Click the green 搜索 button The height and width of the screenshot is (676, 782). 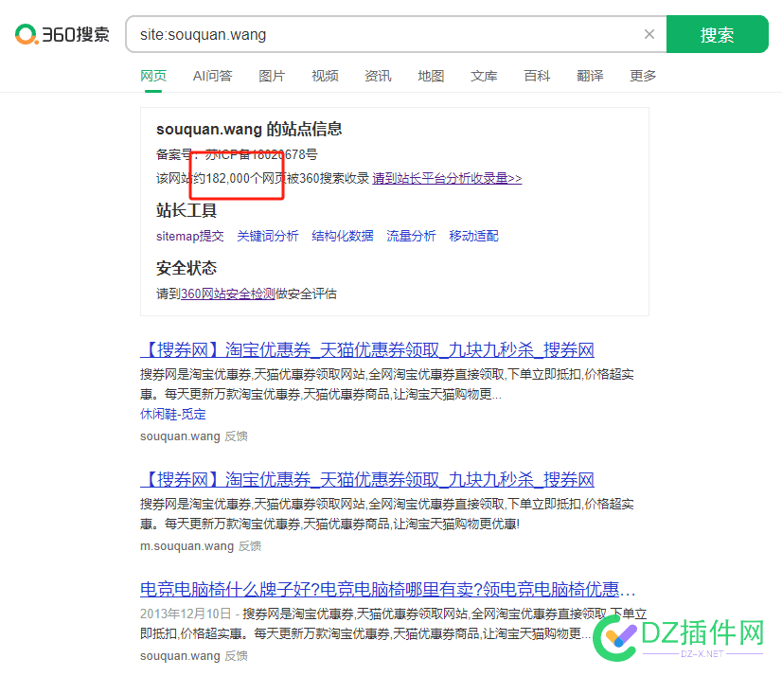(718, 34)
